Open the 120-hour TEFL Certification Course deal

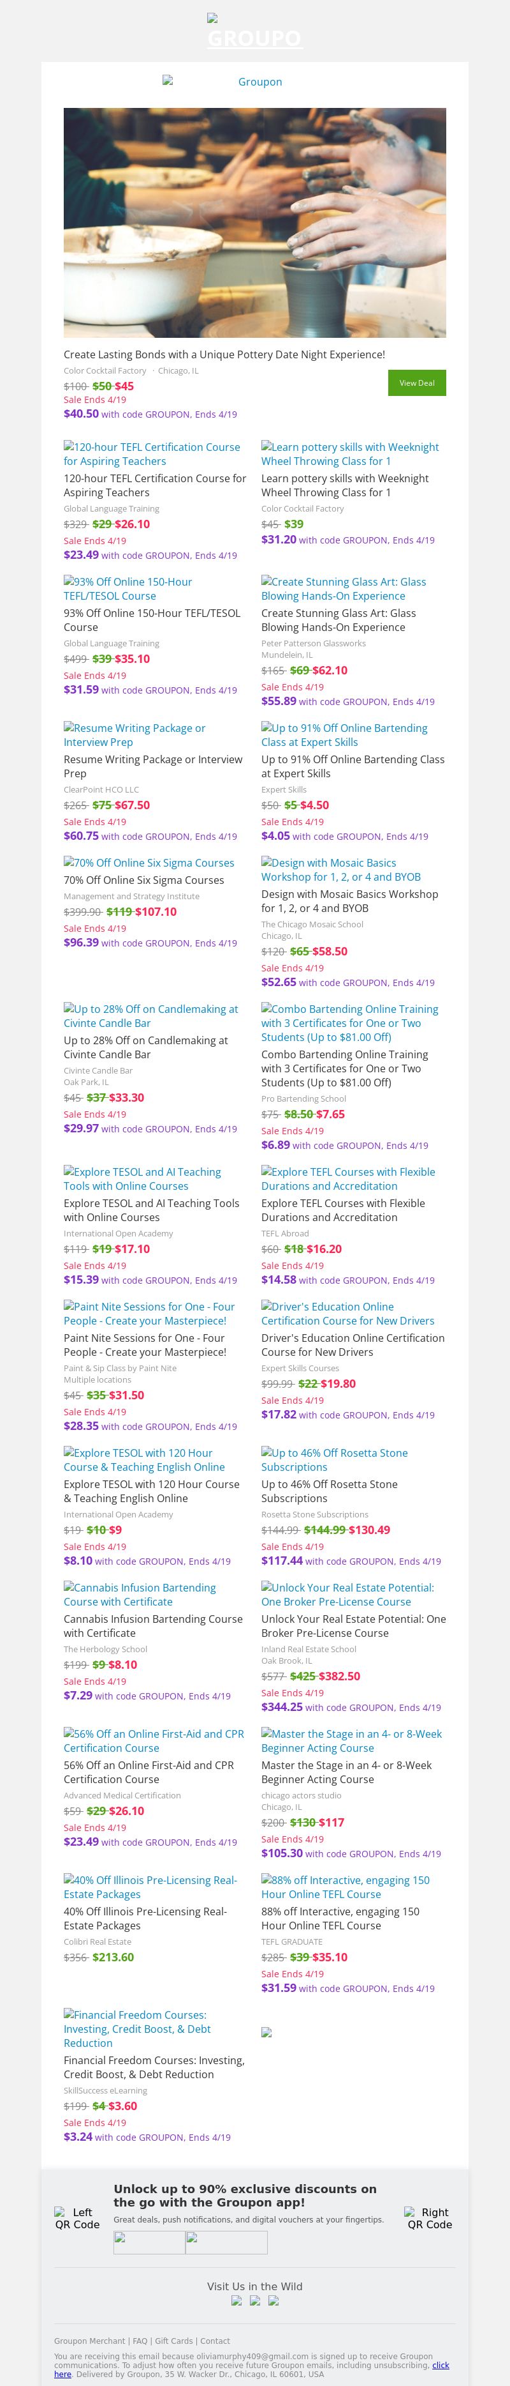click(152, 454)
